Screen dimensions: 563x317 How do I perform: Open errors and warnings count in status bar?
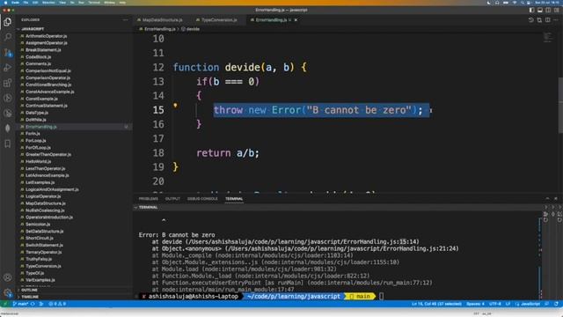(x=57, y=304)
